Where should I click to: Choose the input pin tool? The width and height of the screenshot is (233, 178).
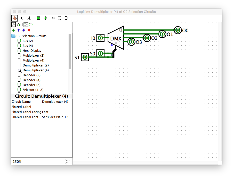(x=38, y=18)
